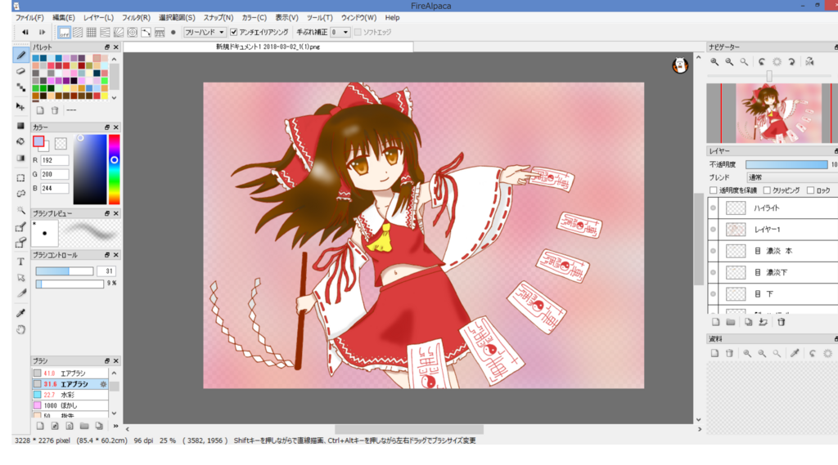
Task: Select the Select Pen tool
Action: coord(20,227)
